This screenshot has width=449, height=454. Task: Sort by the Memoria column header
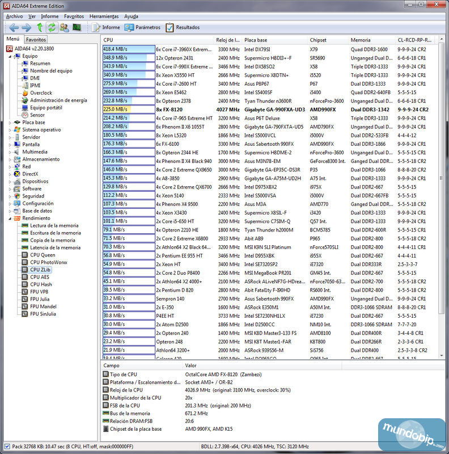[371, 40]
